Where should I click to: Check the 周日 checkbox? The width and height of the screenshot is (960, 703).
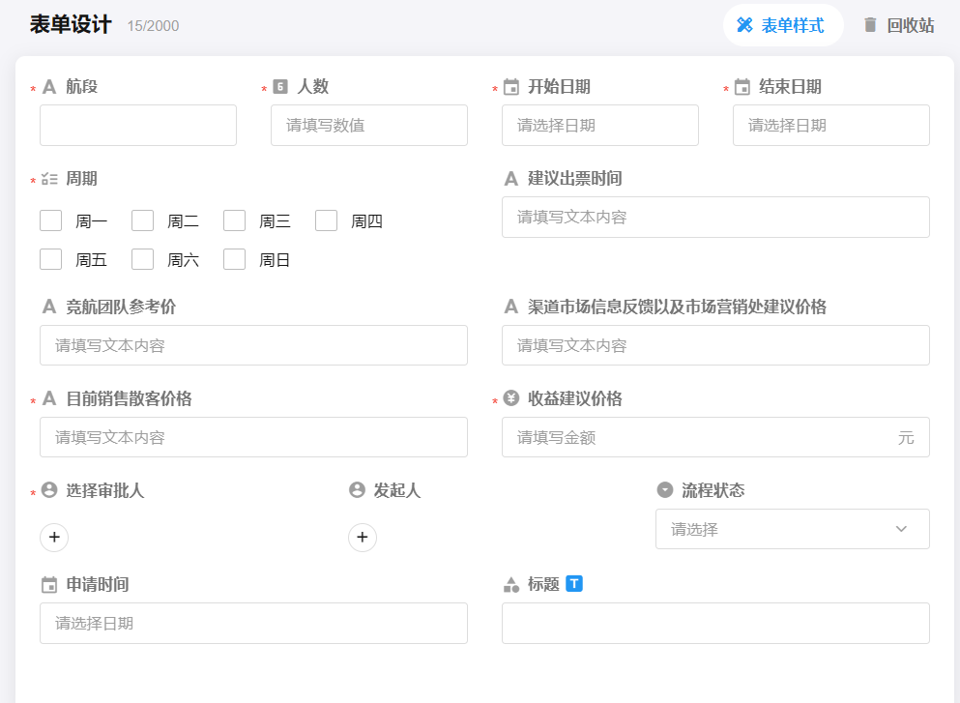click(234, 259)
